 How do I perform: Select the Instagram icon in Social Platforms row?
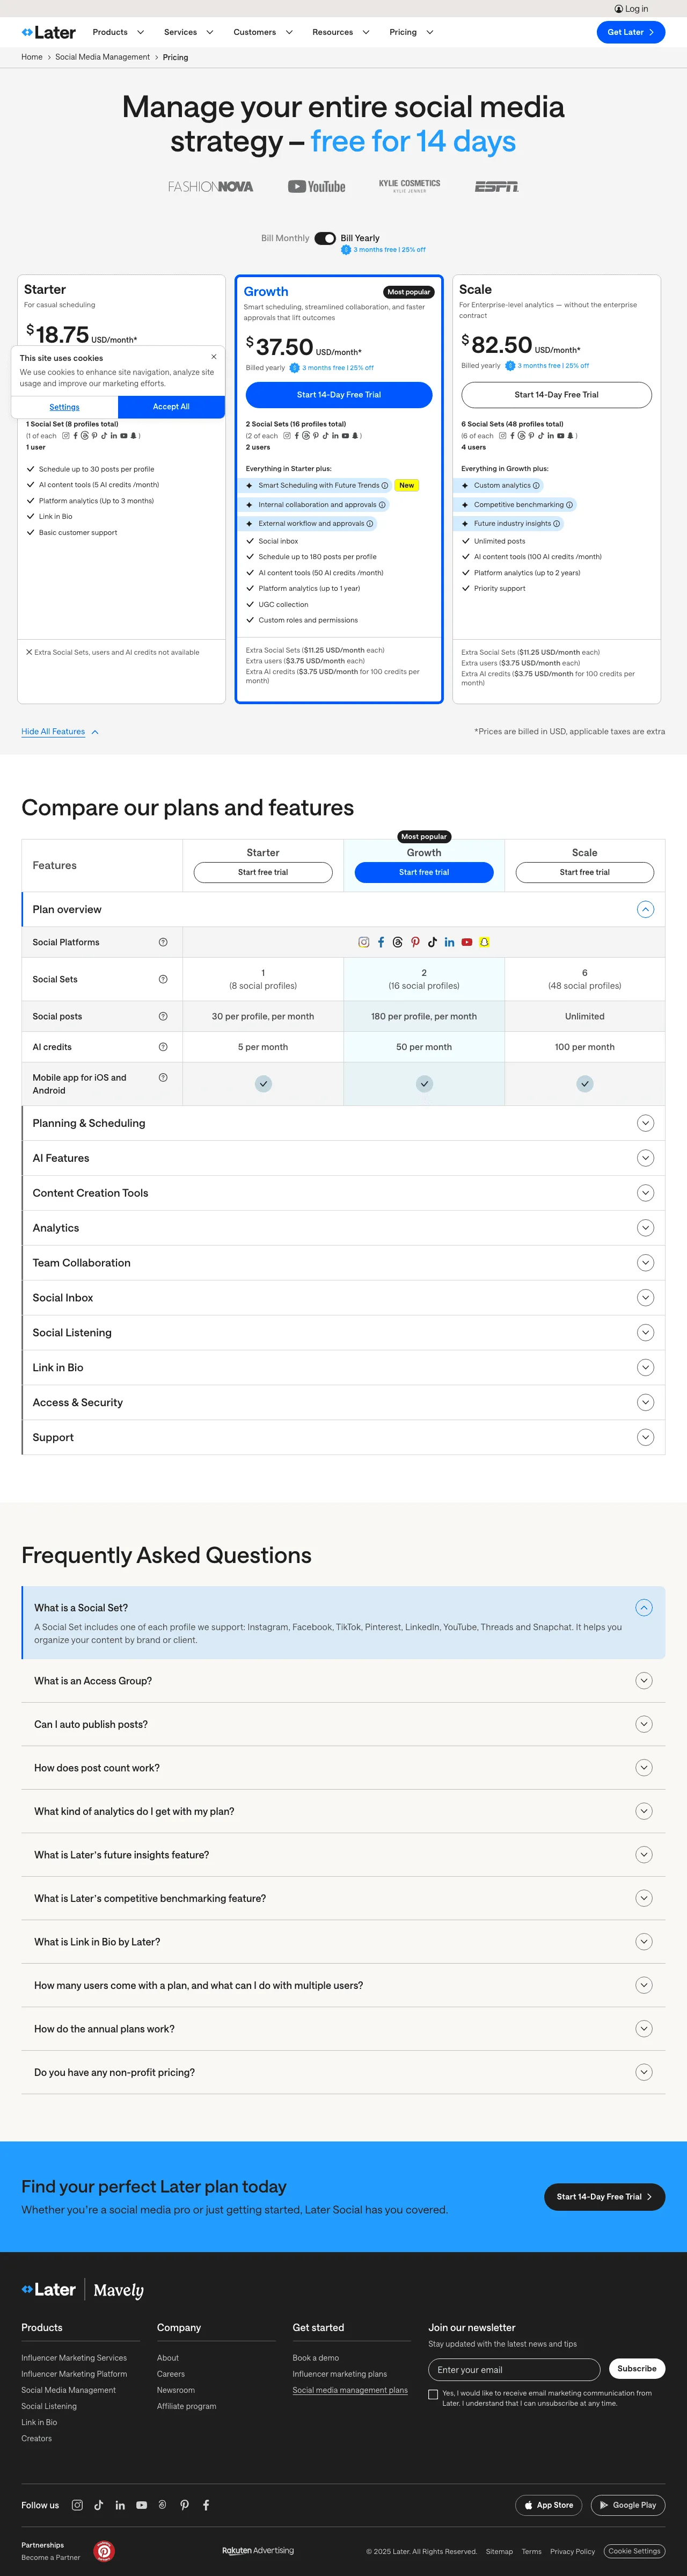(x=363, y=941)
